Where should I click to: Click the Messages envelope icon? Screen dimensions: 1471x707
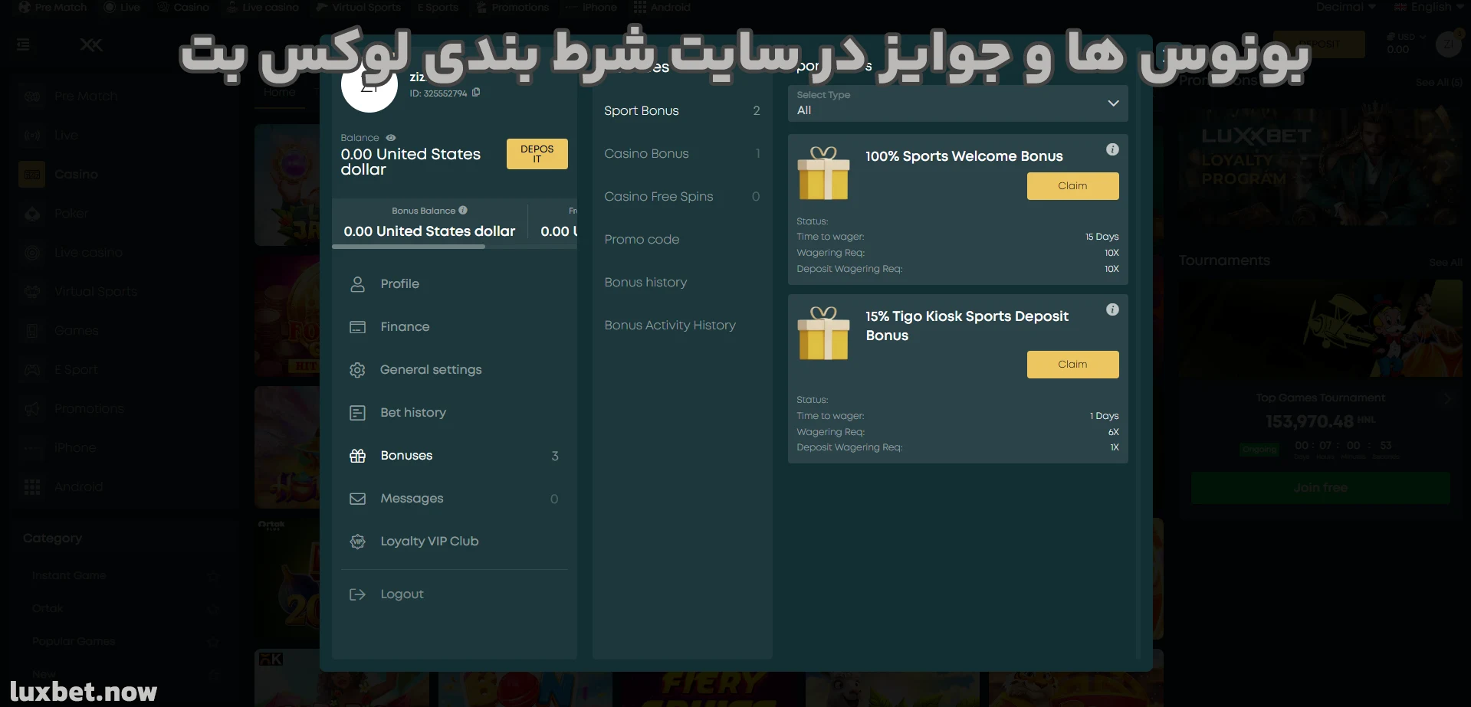pyautogui.click(x=357, y=498)
